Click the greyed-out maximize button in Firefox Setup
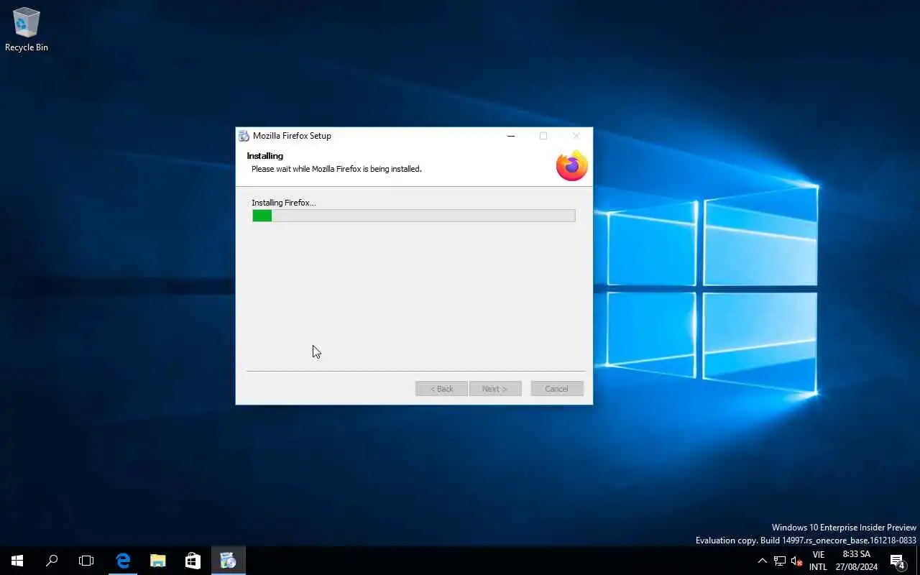Image resolution: width=920 pixels, height=575 pixels. (543, 136)
